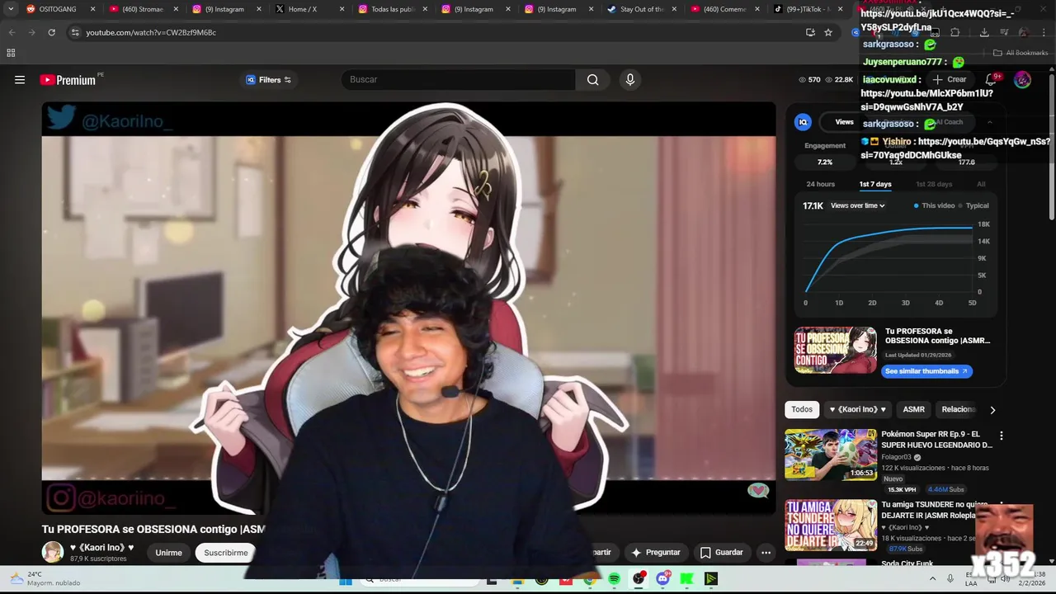Go back with the browser back arrow
Image resolution: width=1056 pixels, height=594 pixels.
pyautogui.click(x=12, y=32)
